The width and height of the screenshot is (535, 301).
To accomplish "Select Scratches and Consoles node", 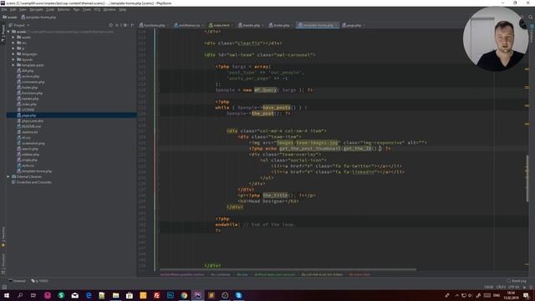I will pos(34,182).
